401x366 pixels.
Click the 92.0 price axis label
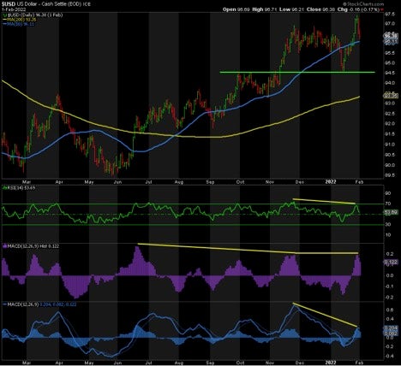(389, 124)
